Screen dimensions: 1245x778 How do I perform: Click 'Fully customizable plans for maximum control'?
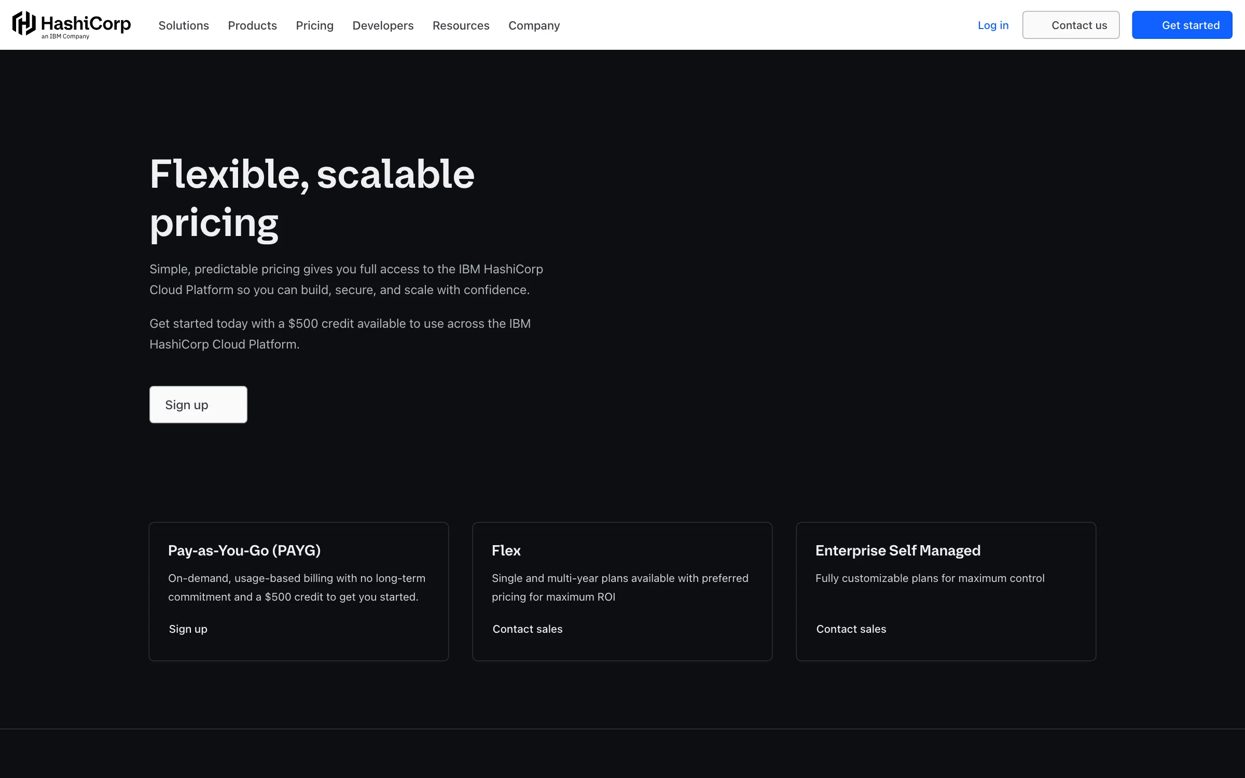click(930, 578)
